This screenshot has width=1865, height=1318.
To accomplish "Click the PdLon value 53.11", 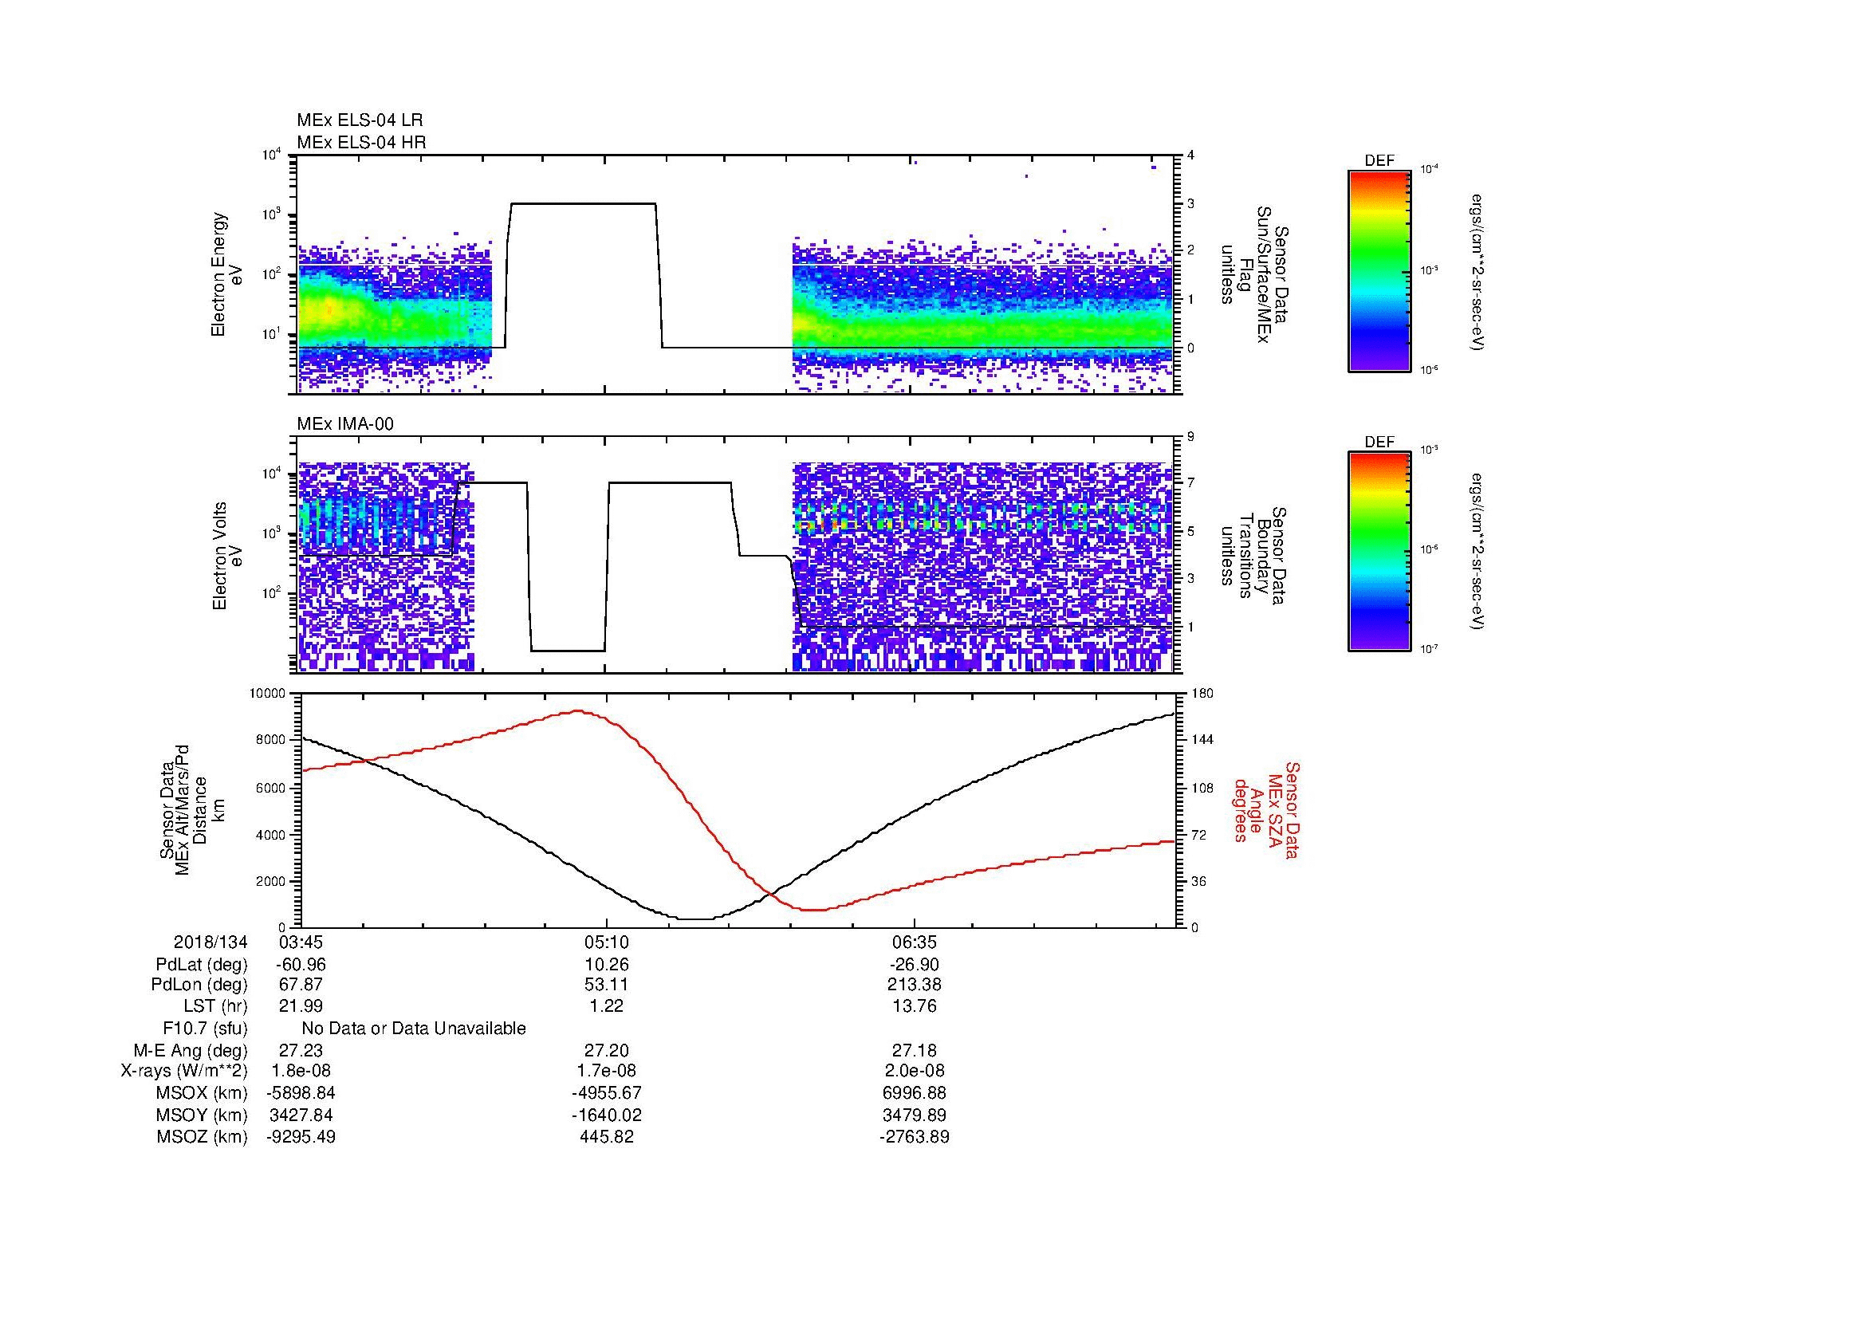I will coord(606,986).
